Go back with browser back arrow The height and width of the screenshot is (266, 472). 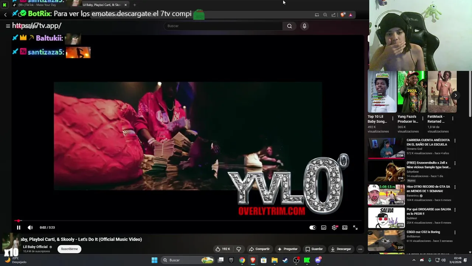(6, 15)
